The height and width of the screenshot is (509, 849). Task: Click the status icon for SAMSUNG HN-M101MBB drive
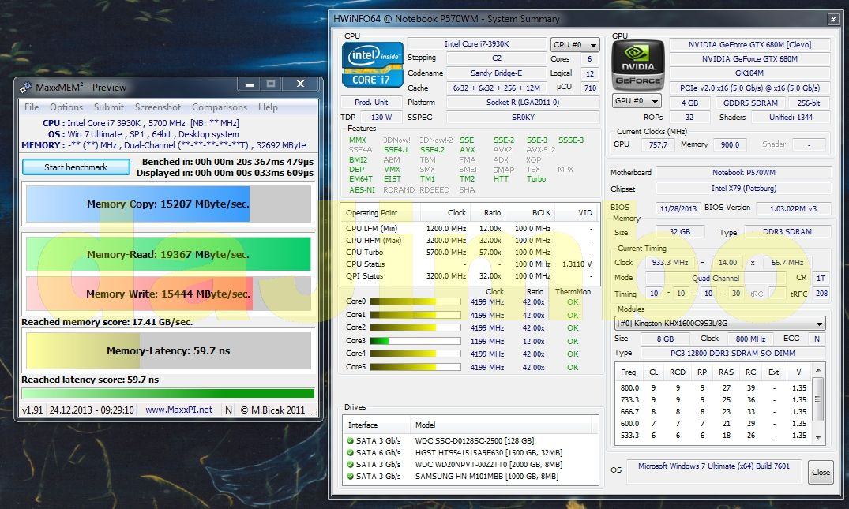click(351, 477)
